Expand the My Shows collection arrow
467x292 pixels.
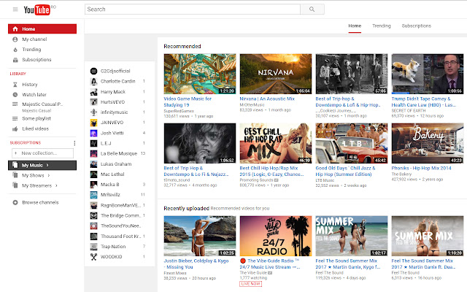pos(49,175)
